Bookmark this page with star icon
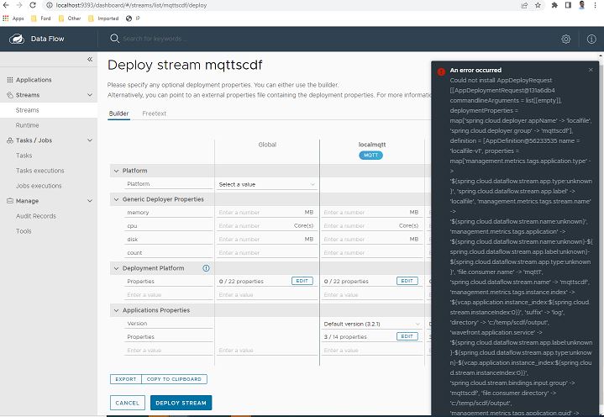Viewport: 604px width, 417px height. tap(538, 5)
